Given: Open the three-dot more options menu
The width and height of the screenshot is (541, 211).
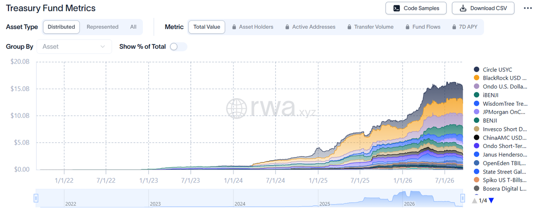Looking at the screenshot, I should [528, 8].
